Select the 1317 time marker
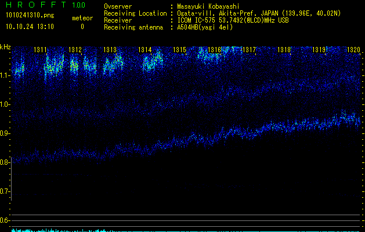The height and width of the screenshot is (232, 365). 249,50
